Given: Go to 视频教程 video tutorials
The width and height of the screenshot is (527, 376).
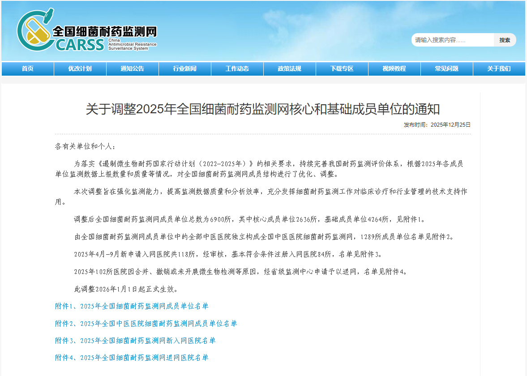Looking at the screenshot, I should click(x=394, y=68).
